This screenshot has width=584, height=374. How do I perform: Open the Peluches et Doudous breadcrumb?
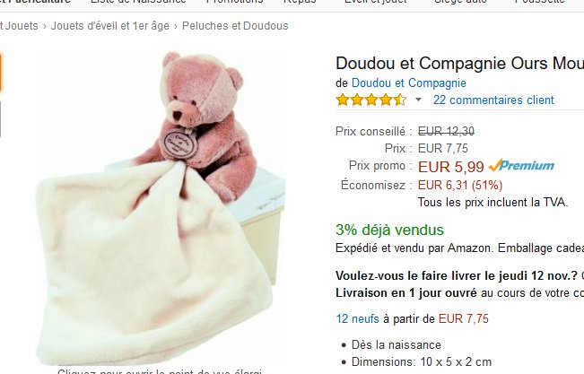point(235,26)
